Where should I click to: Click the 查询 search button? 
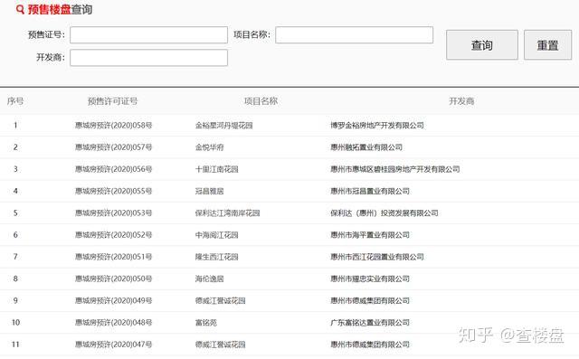click(x=482, y=45)
